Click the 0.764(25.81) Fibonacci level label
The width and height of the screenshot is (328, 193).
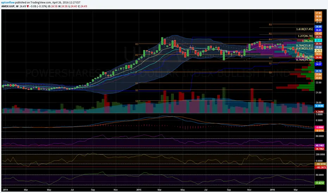(304, 46)
